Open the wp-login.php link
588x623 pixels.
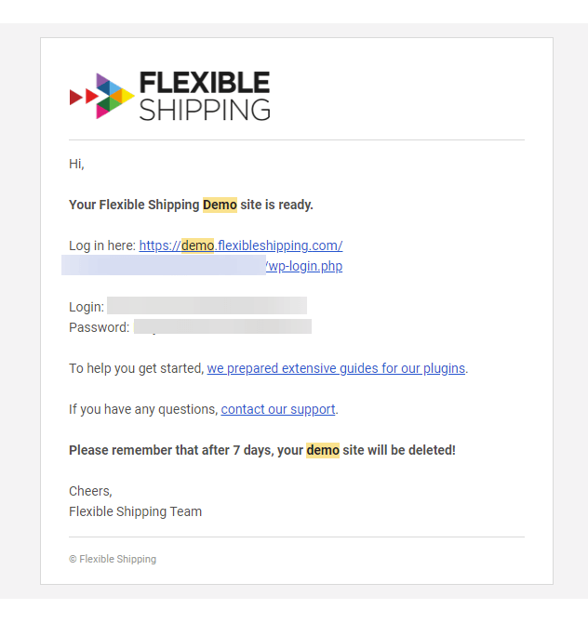point(304,266)
